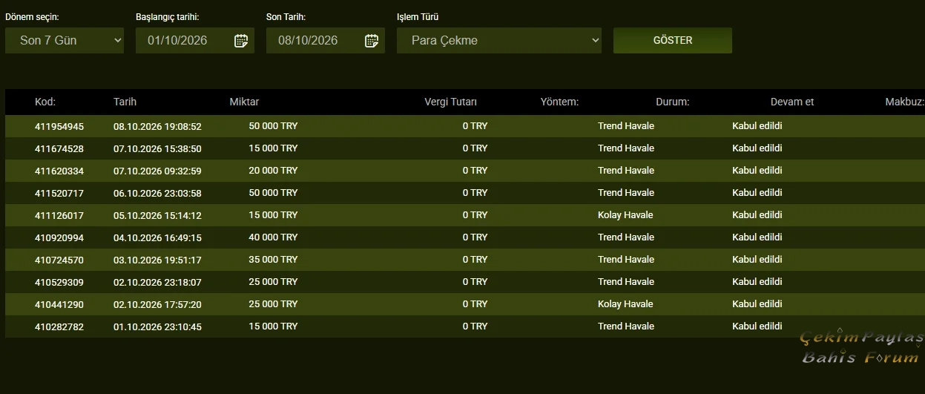Click transaction code 411954945
925x394 pixels.
click(x=59, y=126)
